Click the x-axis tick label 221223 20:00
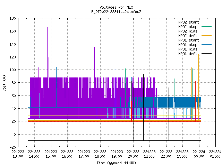This screenshot has height=166, width=222. coord(133,154)
